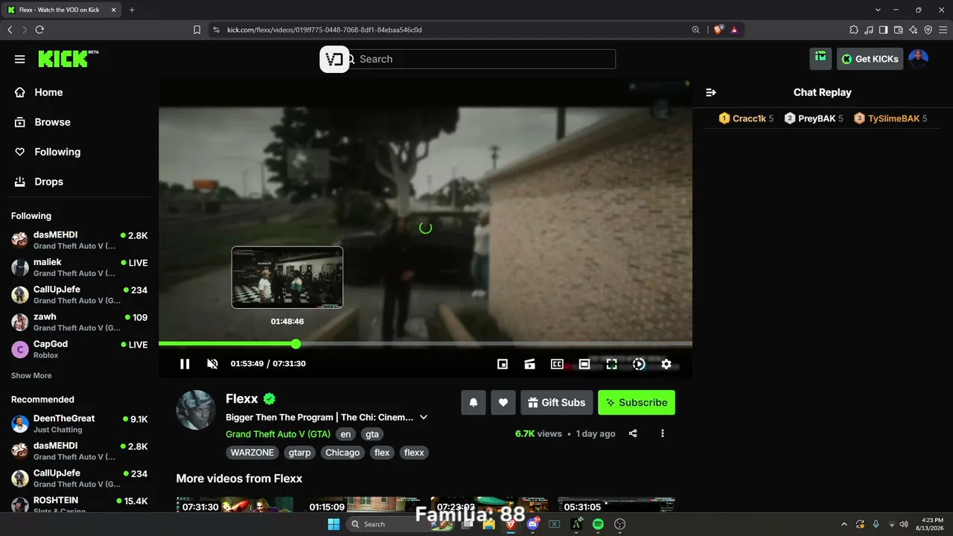Open Spotify from the taskbar
This screenshot has height=536, width=953.
pyautogui.click(x=598, y=524)
